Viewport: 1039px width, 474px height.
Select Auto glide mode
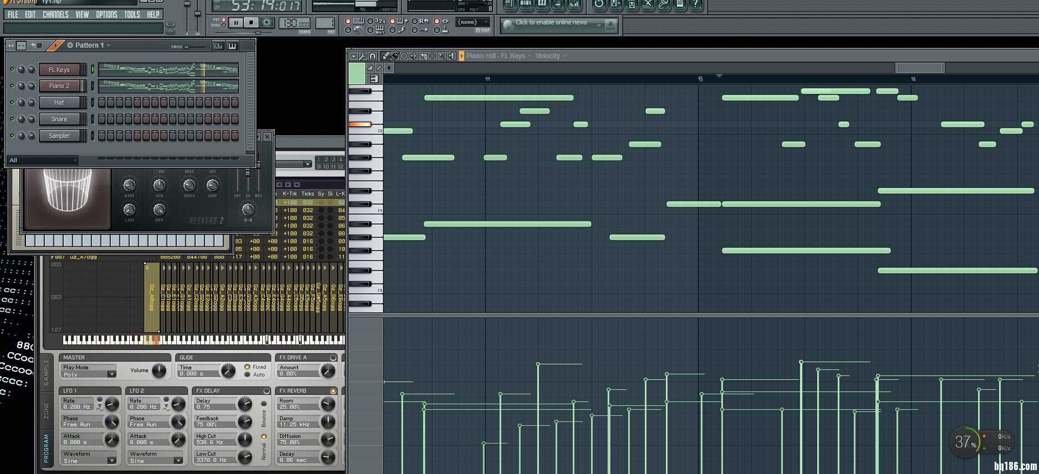(x=247, y=375)
